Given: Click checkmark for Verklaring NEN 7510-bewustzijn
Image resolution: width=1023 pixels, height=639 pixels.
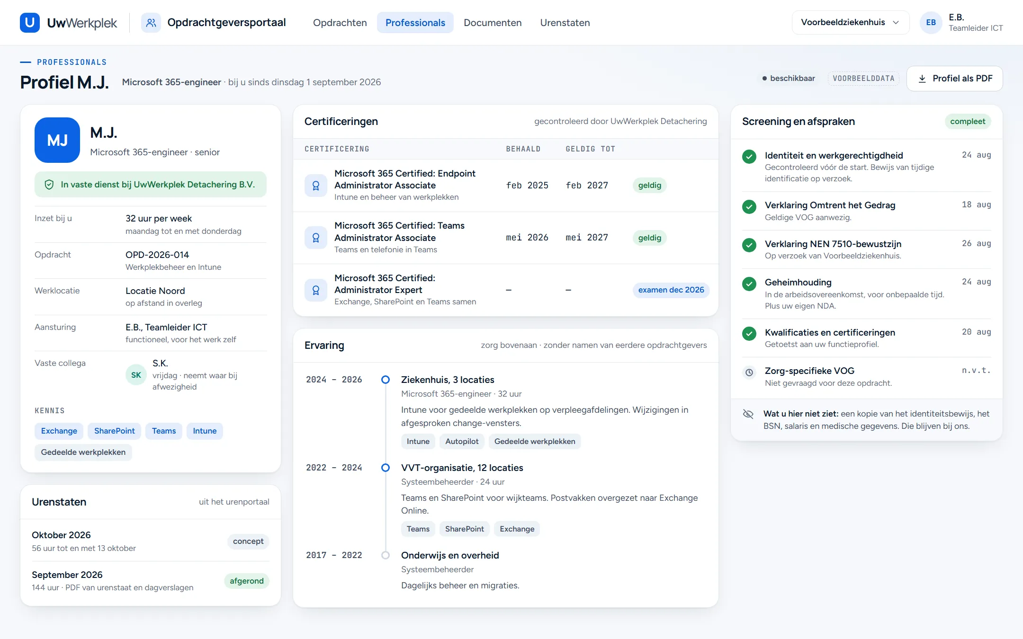Looking at the screenshot, I should click(x=749, y=245).
